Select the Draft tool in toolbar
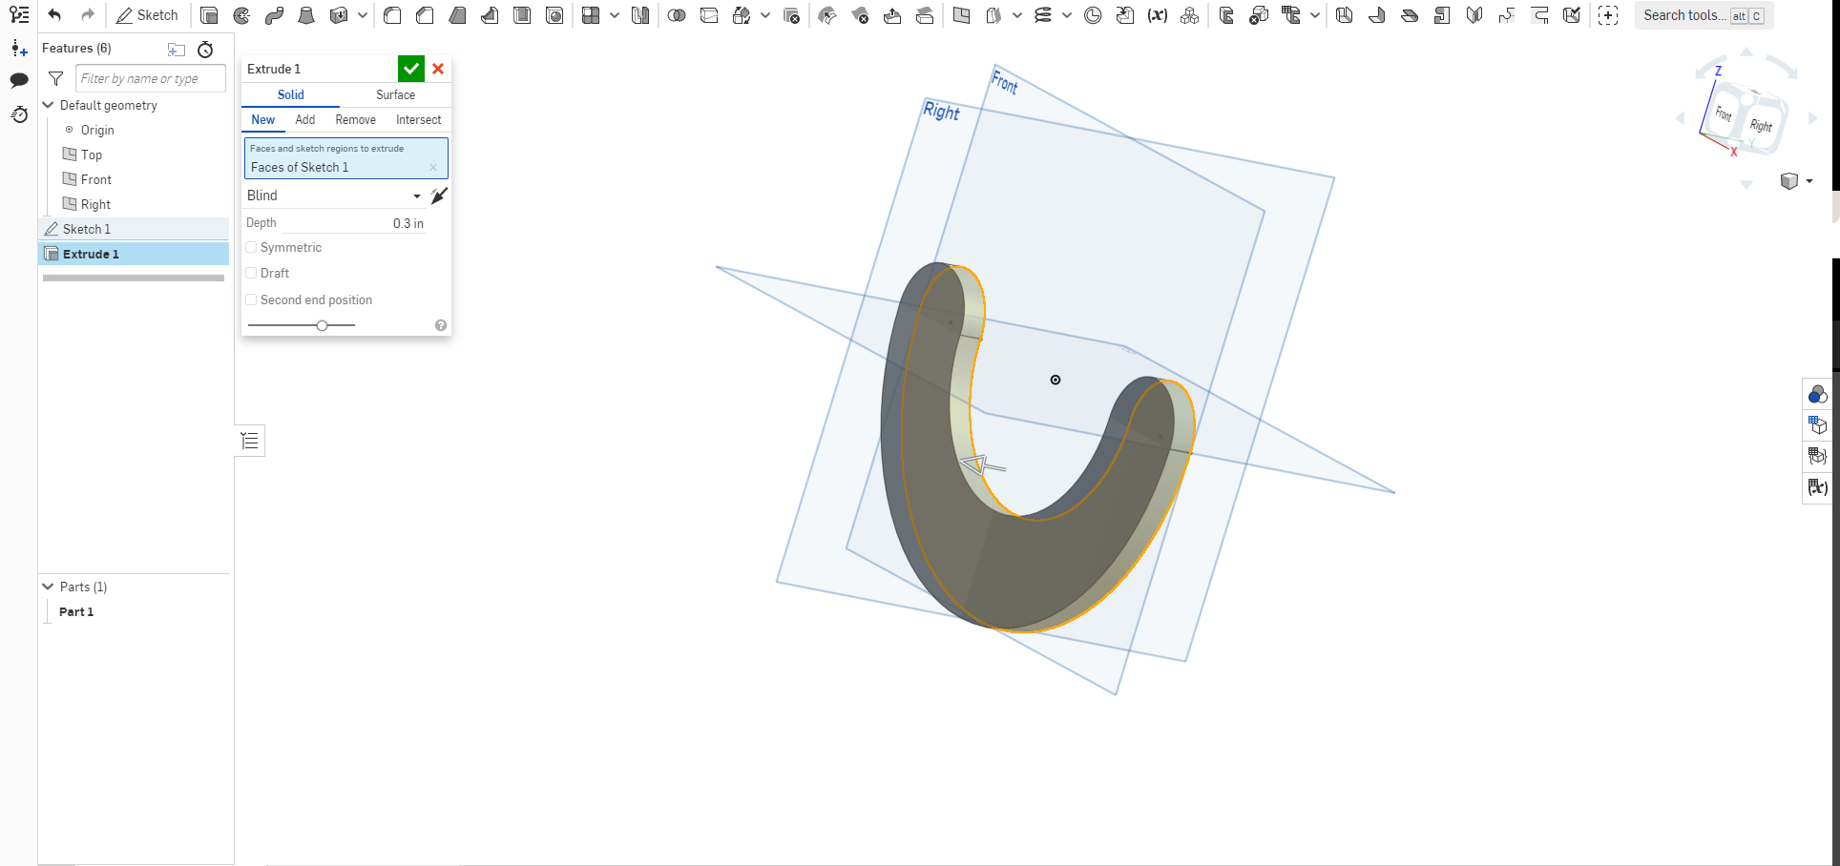The width and height of the screenshot is (1840, 866). [457, 15]
